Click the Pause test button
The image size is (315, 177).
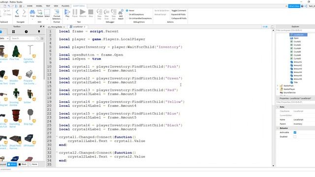point(75,13)
